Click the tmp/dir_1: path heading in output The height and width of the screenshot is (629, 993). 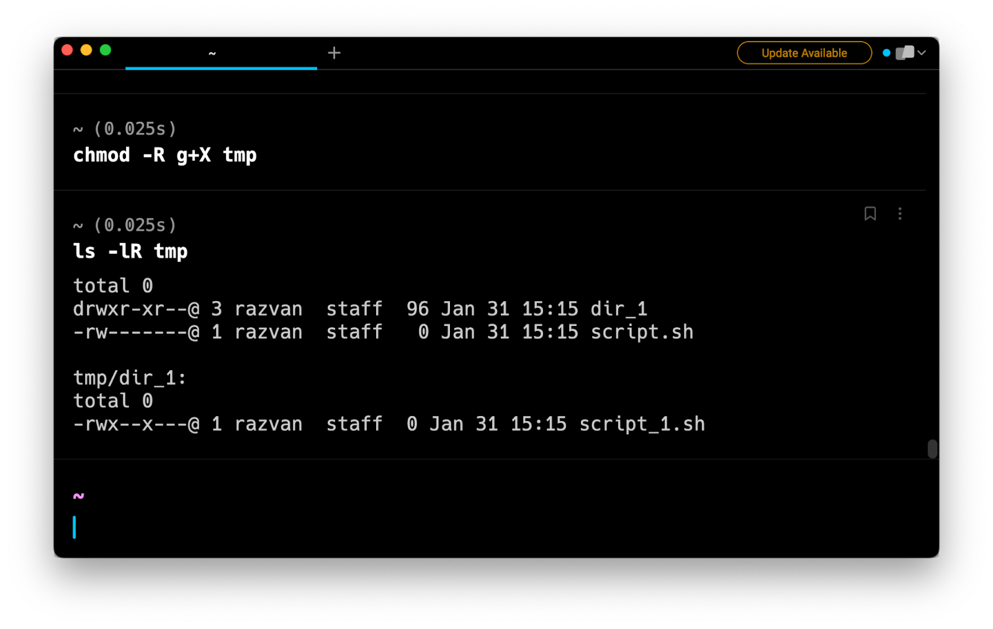tap(130, 378)
